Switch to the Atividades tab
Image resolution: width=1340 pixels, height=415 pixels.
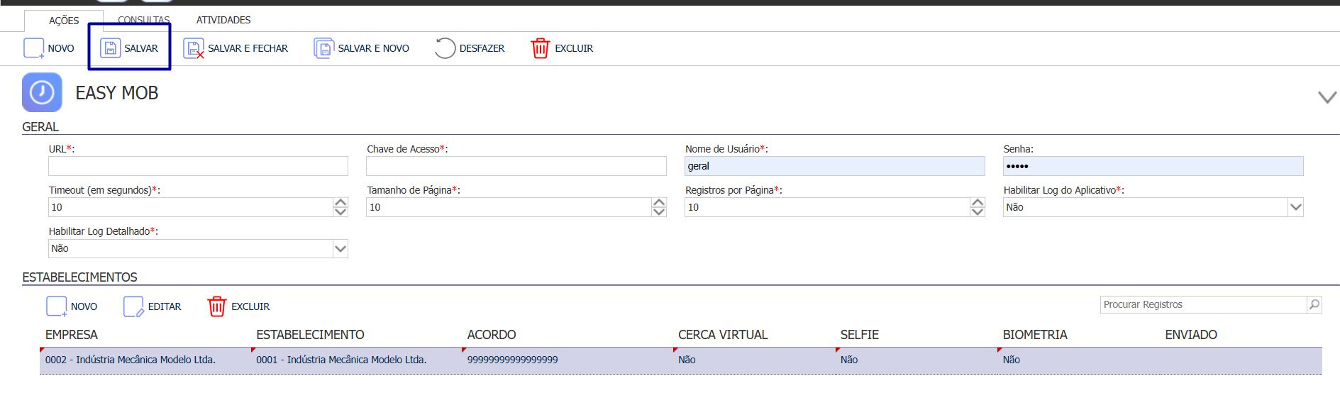[x=223, y=20]
